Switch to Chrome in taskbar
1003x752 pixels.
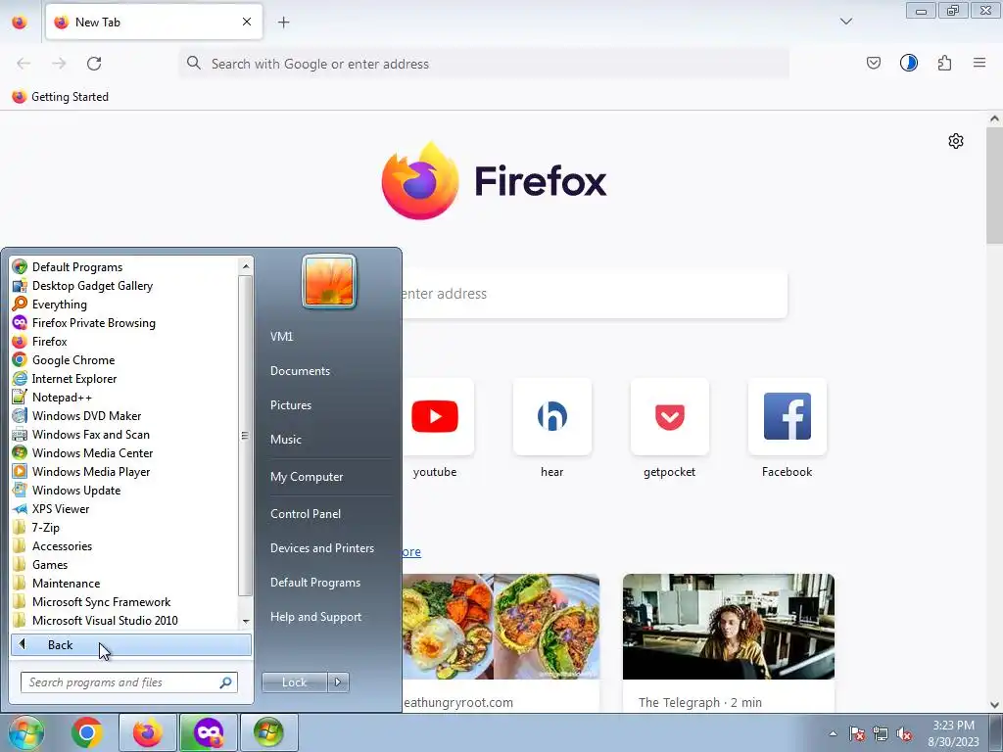pos(87,732)
